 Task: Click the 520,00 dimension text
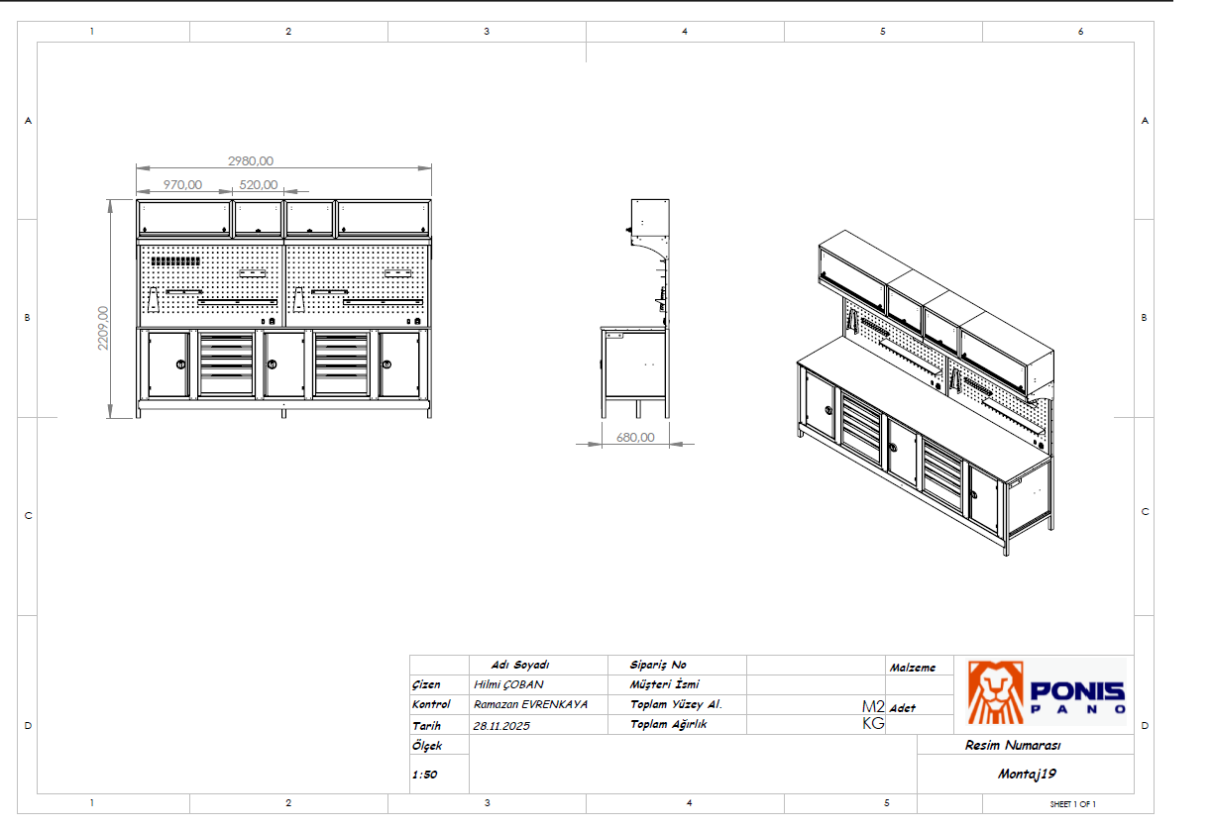point(259,185)
